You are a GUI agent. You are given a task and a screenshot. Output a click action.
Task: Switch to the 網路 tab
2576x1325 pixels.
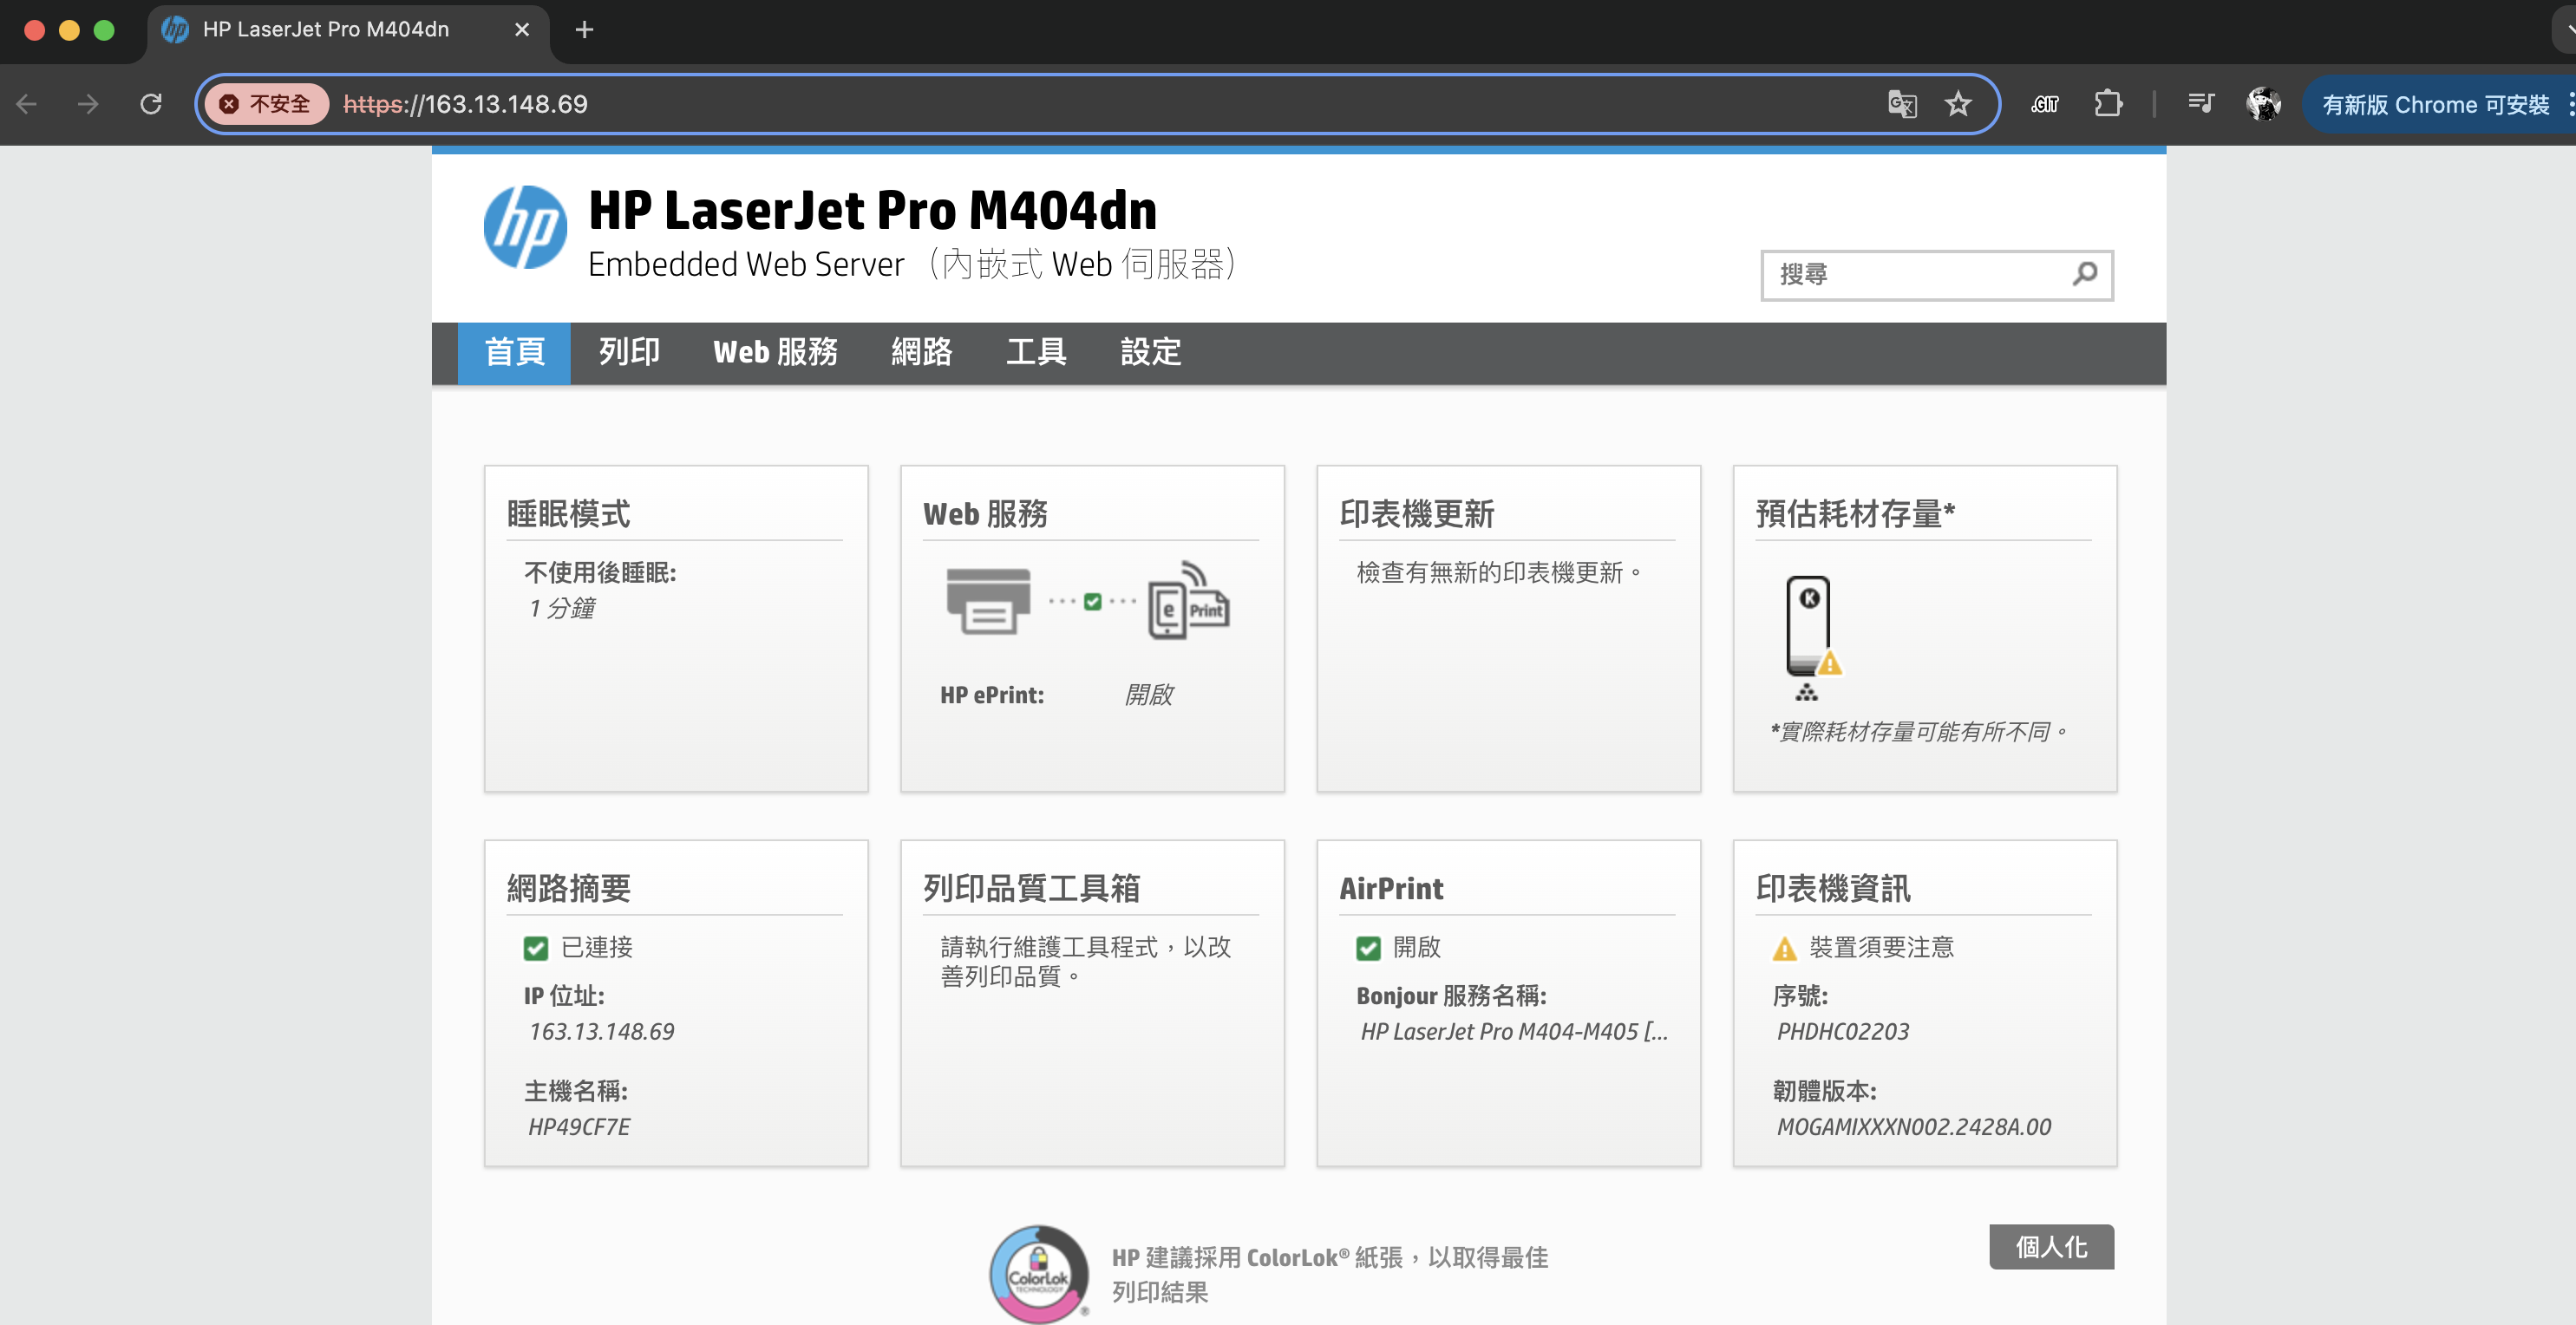coord(921,353)
